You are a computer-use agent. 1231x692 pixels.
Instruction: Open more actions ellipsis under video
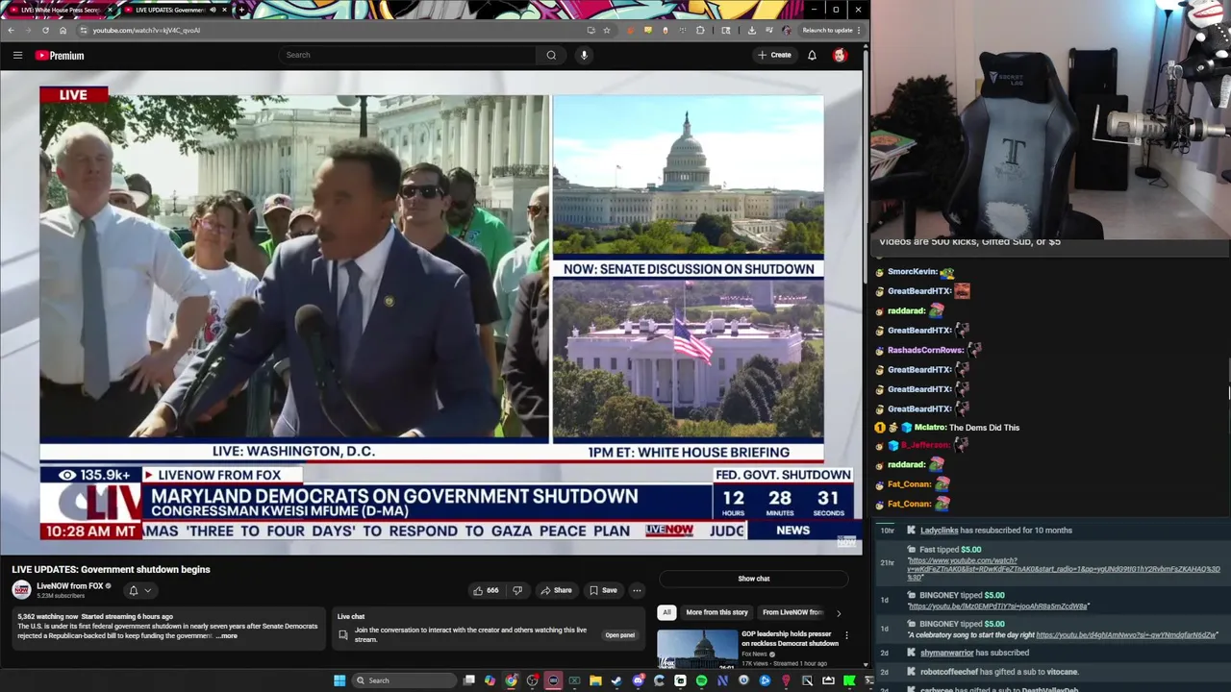[637, 590]
